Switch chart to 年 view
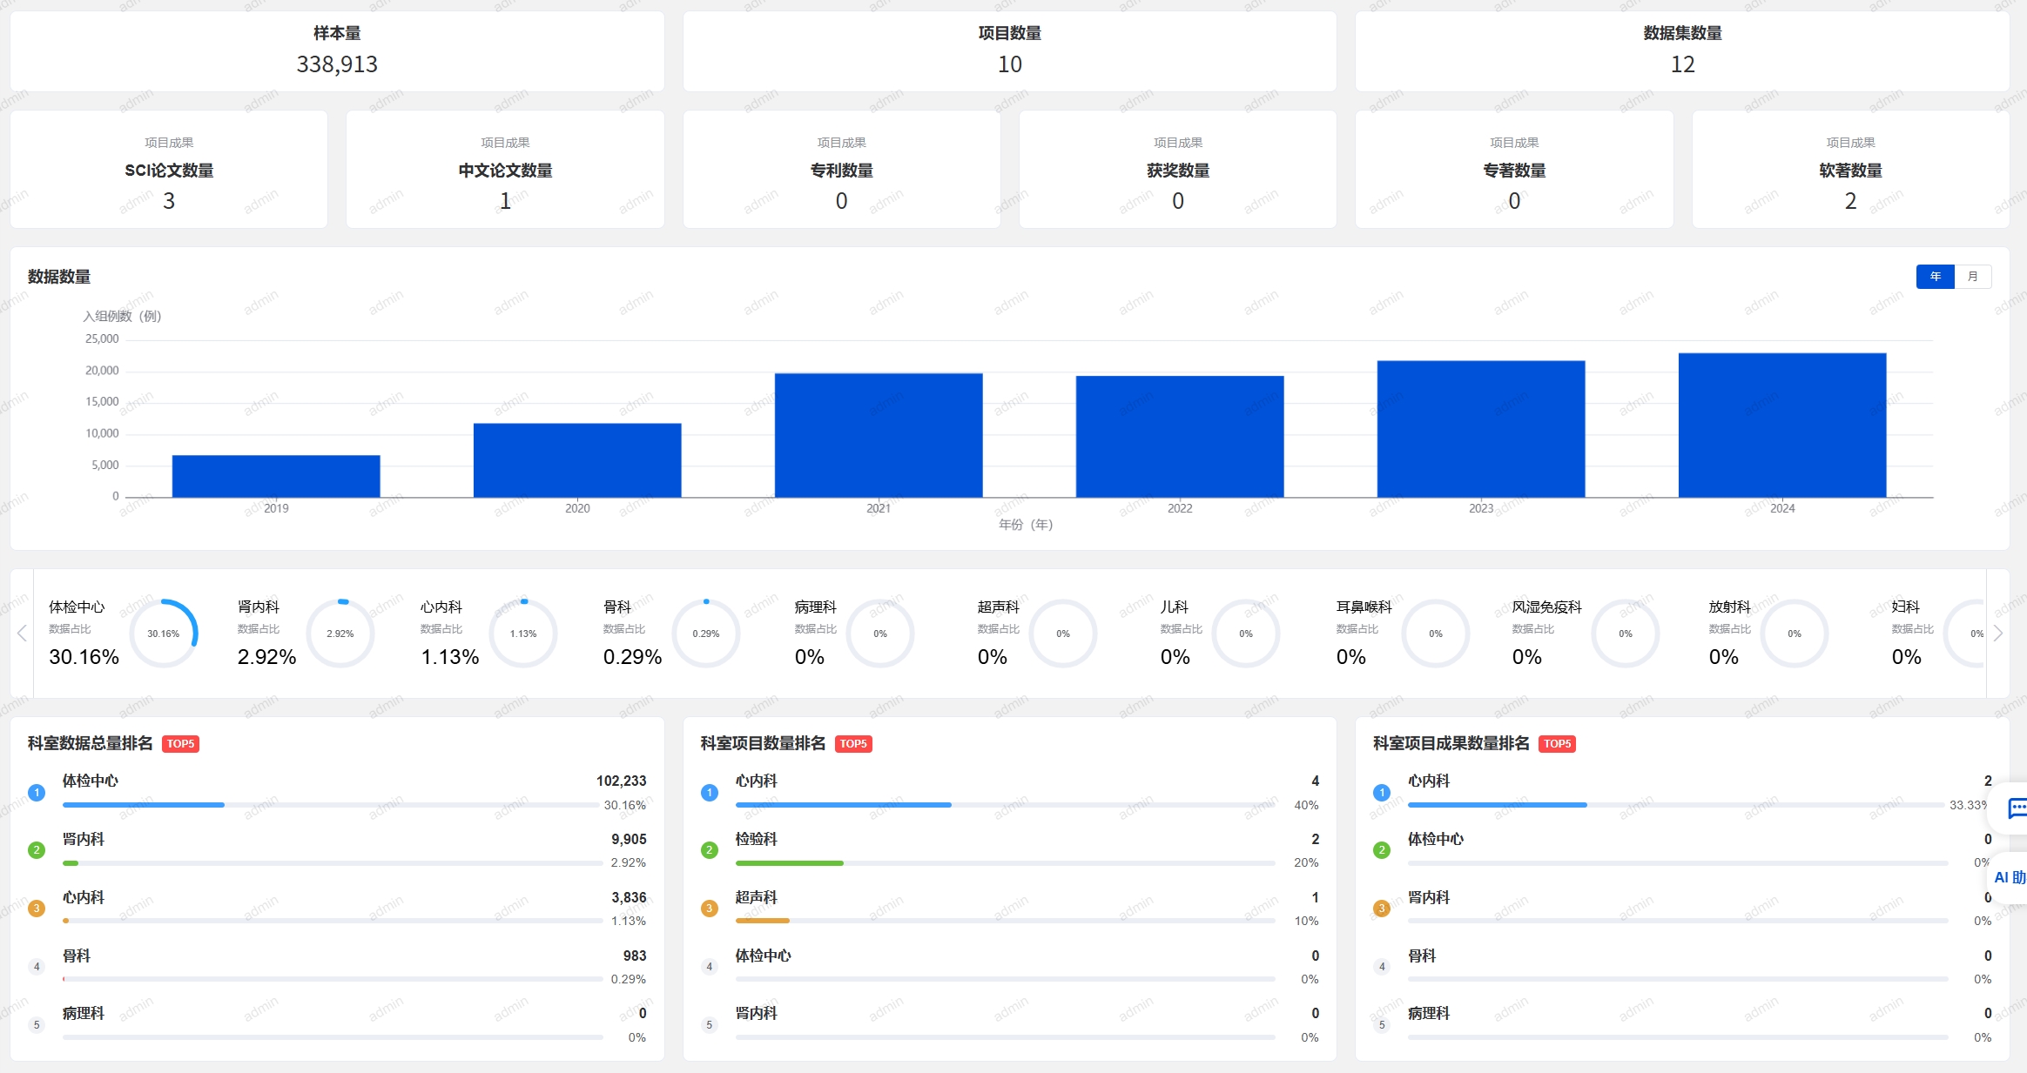Viewport: 2027px width, 1073px height. pyautogui.click(x=1935, y=277)
